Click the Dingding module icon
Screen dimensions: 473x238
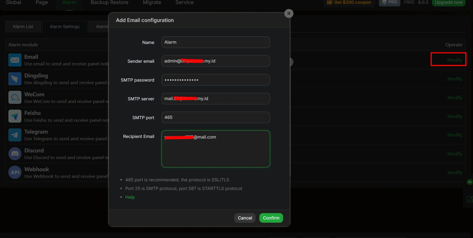(x=15, y=79)
